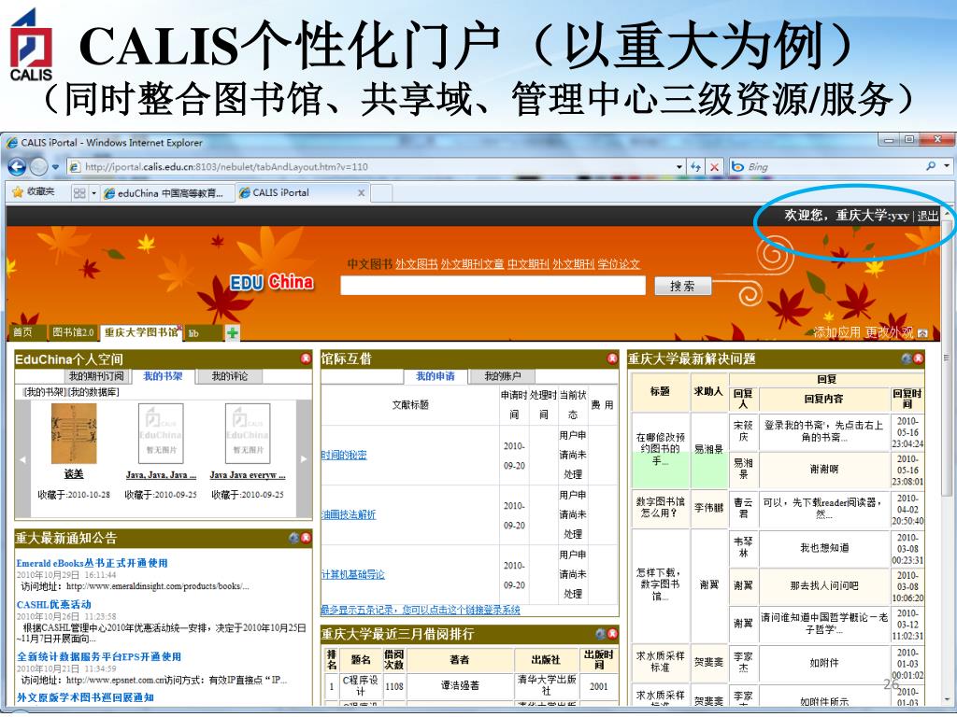Image resolution: width=957 pixels, height=717 pixels.
Task: Open the Emerald eBooks announcement link
Action: pos(93,563)
